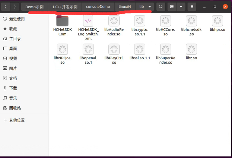Navigate to Demo示例 in path bar
232x158 pixels.
[35, 7]
